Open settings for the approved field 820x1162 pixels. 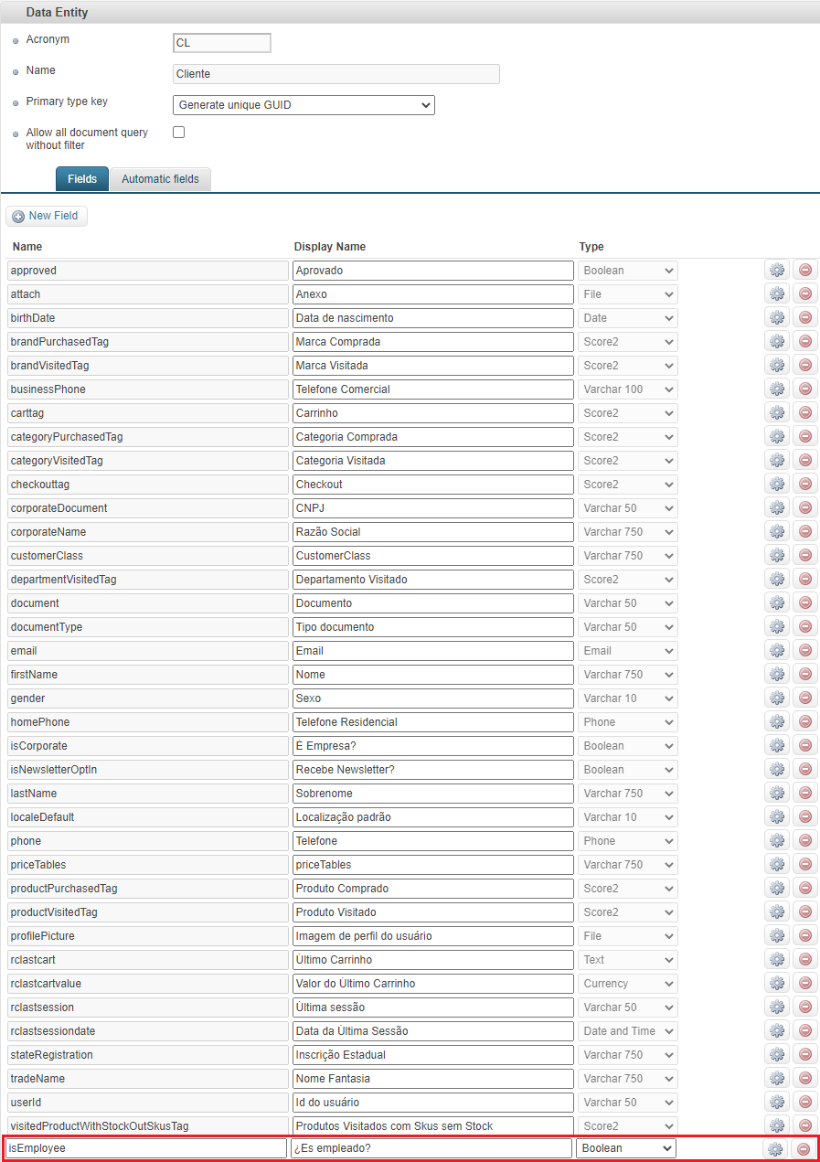776,270
